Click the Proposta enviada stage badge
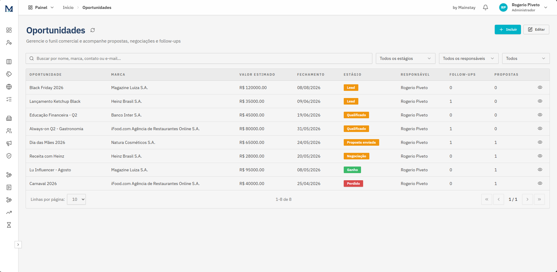557x272 pixels. (x=361, y=142)
